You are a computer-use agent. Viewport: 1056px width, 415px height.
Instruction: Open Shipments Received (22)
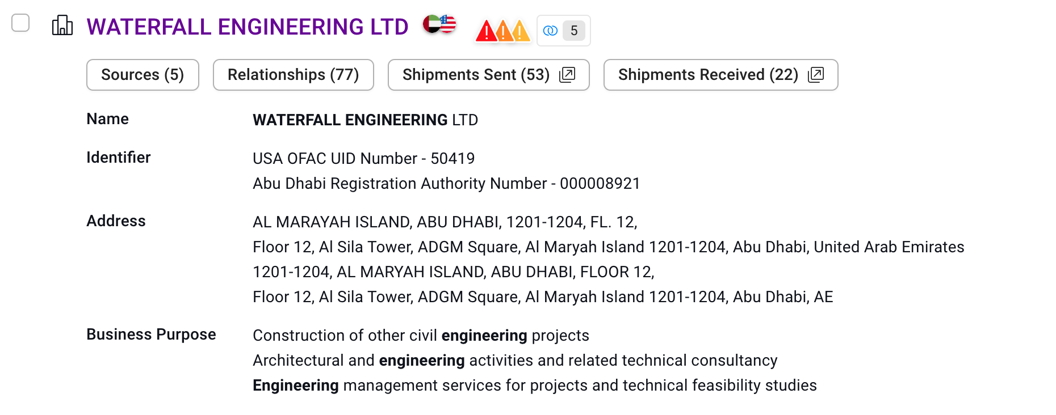pos(720,75)
